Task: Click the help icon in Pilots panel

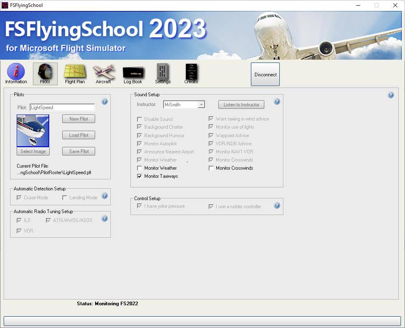Action: click(x=105, y=102)
